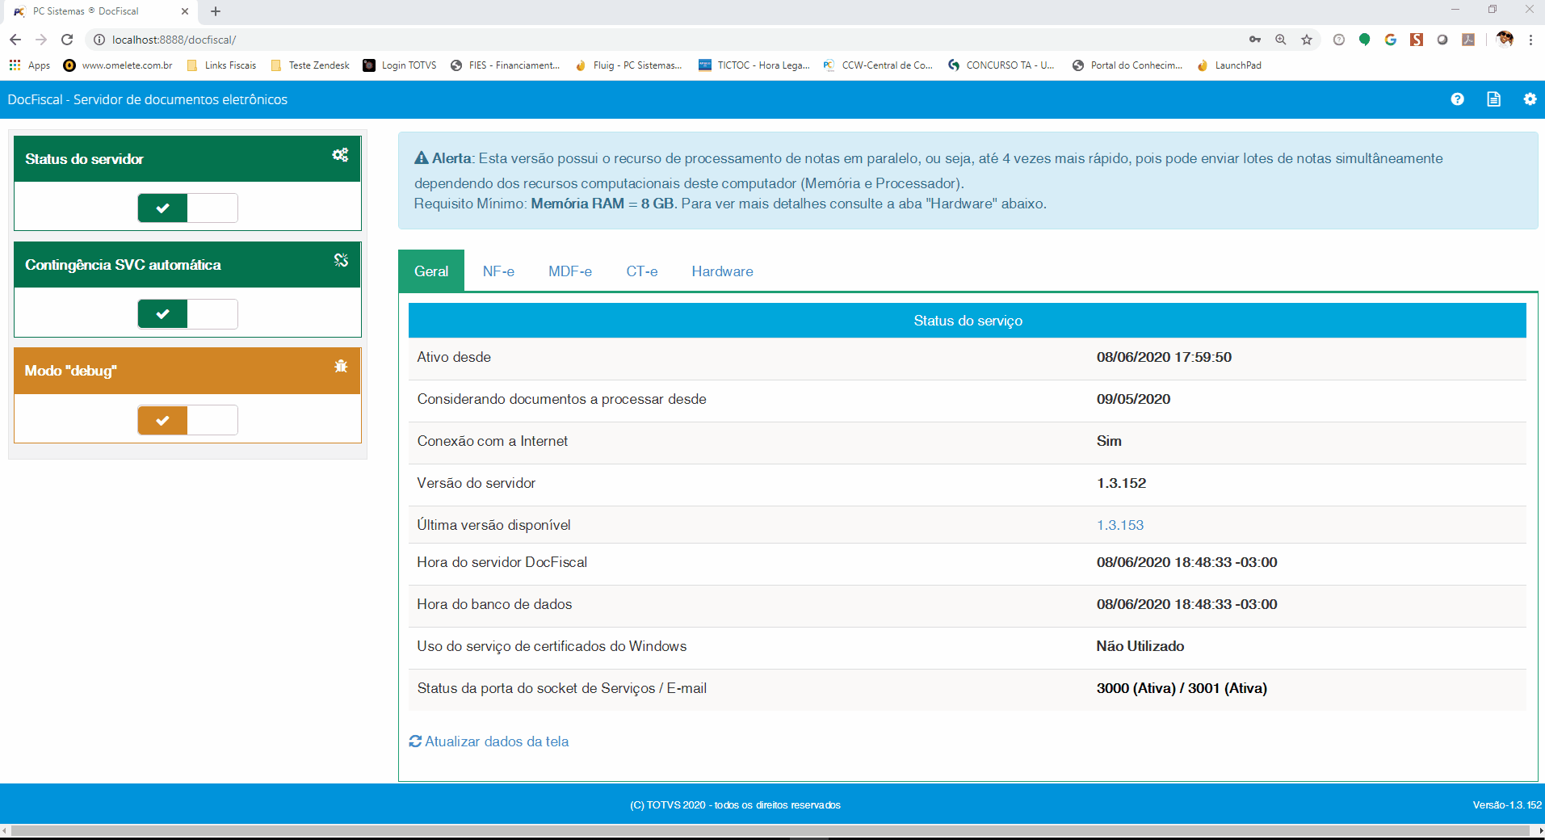Open the Chrome profile avatar
The width and height of the screenshot is (1545, 840).
point(1505,39)
